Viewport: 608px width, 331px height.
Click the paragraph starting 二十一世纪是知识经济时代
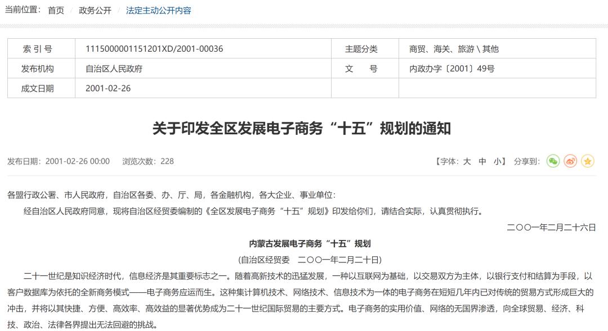click(302, 301)
